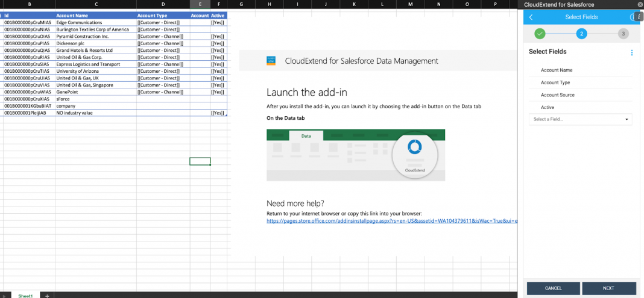The image size is (644, 298).
Task: Close the CloudExtend for Salesforce pane
Action: click(x=640, y=5)
